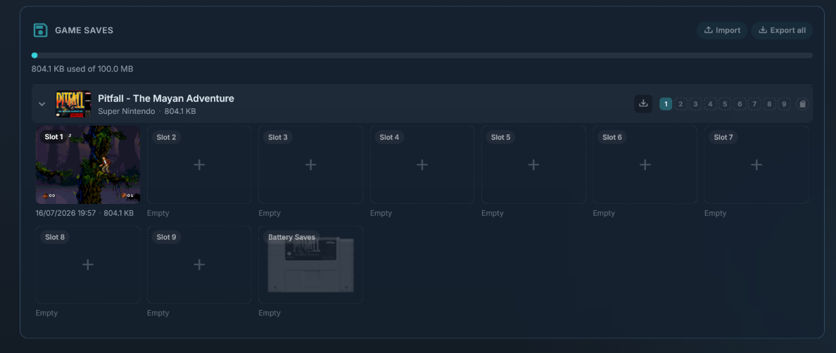
Task: Open the Slot 1 save screenshot thumbnail
Action: click(88, 165)
